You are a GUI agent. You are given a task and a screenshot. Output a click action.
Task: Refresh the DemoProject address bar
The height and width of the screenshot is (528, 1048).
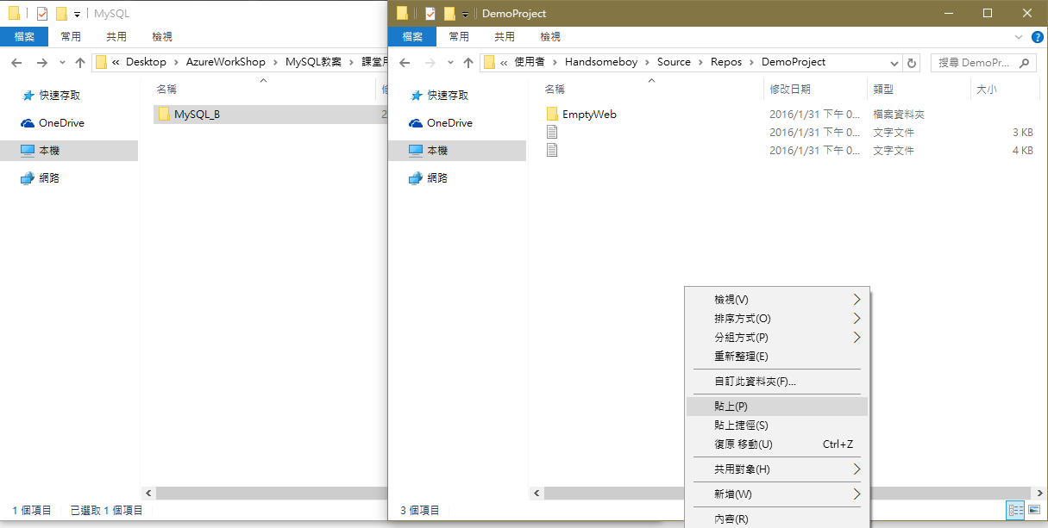point(912,63)
